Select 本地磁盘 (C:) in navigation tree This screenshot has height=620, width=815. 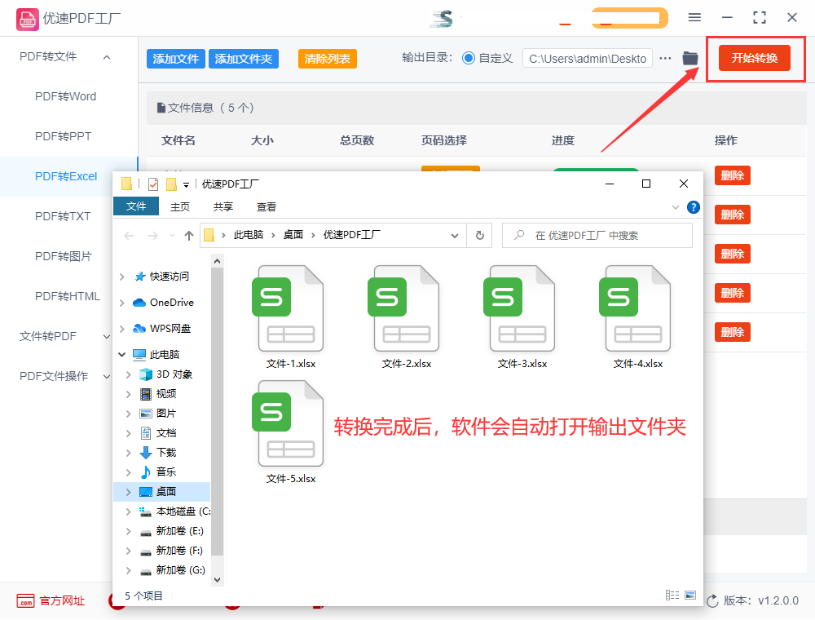click(x=183, y=511)
